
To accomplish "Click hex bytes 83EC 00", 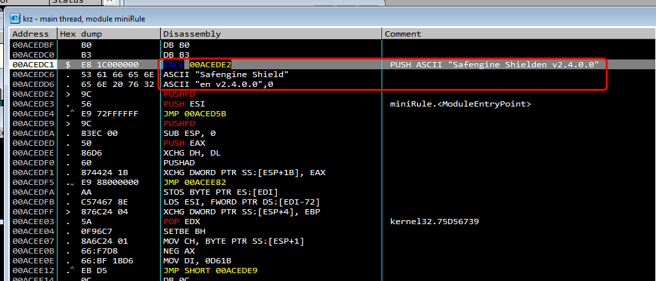I will (99, 133).
